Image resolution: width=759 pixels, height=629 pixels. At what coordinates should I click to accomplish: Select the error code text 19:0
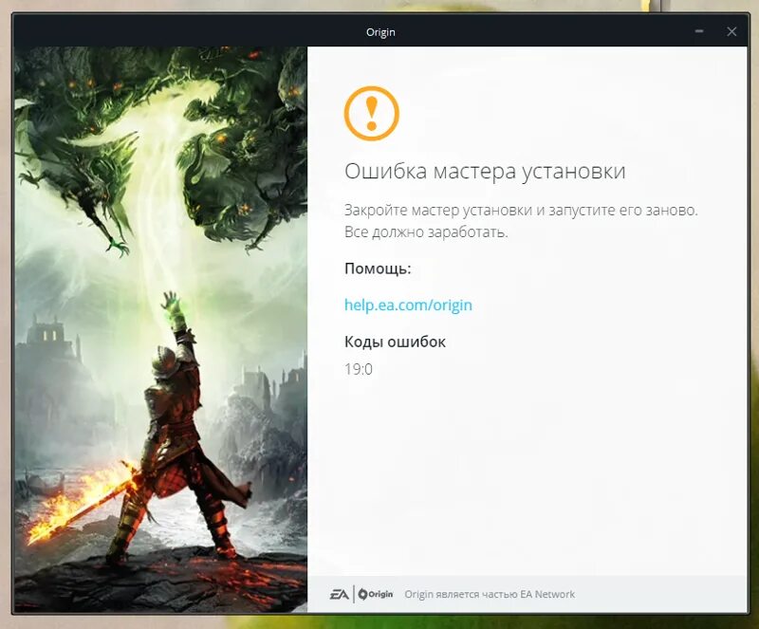(x=359, y=369)
